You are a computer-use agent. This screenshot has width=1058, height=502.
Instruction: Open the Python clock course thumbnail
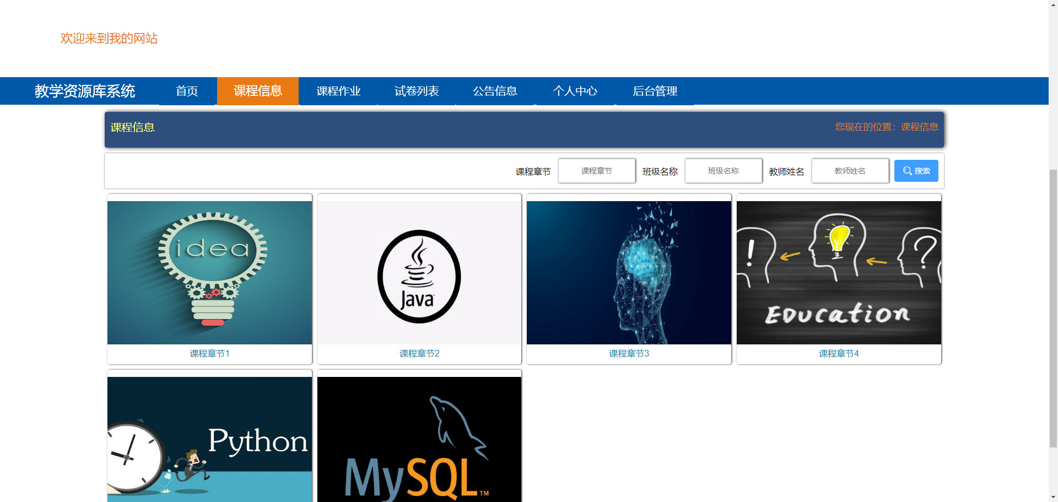point(209,439)
